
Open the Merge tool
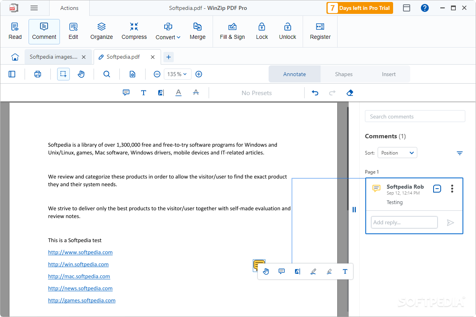click(198, 31)
